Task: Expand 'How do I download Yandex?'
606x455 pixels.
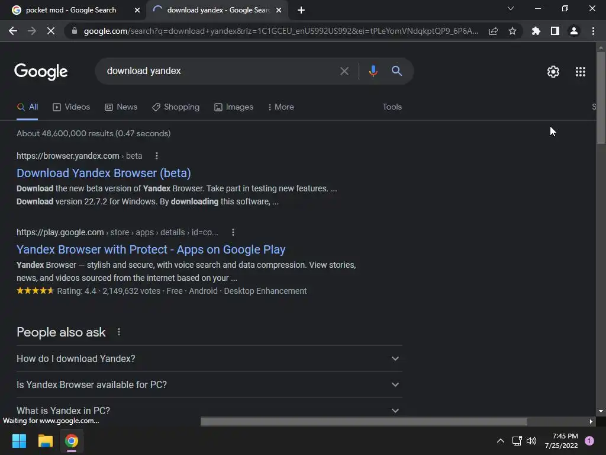Action: pos(209,358)
